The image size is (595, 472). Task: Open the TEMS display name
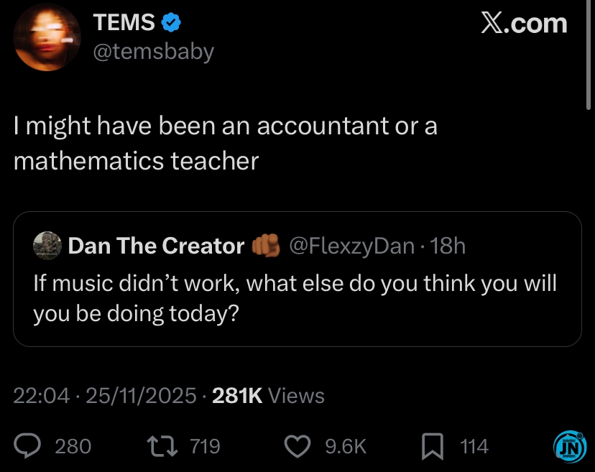pos(124,23)
